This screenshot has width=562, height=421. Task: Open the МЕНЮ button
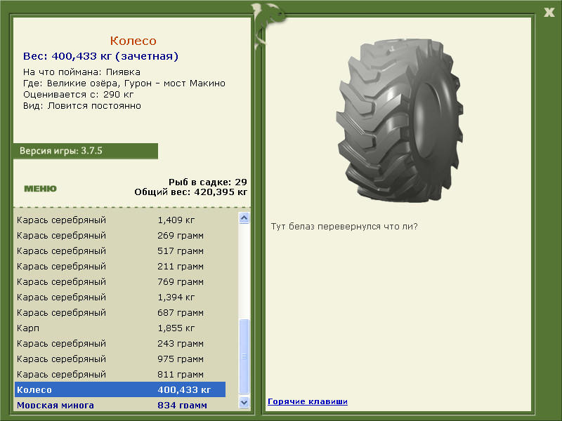pos(40,189)
